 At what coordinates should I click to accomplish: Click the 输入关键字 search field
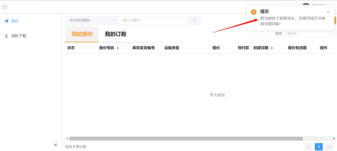154,20
